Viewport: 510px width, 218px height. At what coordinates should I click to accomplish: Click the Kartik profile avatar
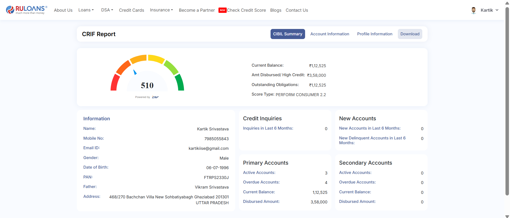[x=473, y=10]
